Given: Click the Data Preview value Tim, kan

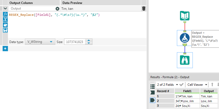Looking at the screenshot, I should pyautogui.click(x=67, y=9).
